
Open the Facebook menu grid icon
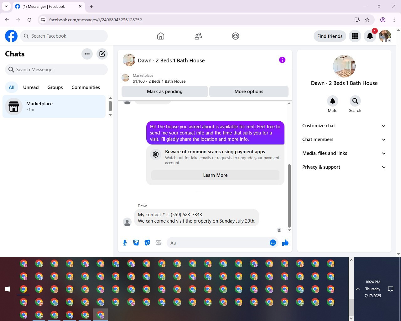click(355, 36)
